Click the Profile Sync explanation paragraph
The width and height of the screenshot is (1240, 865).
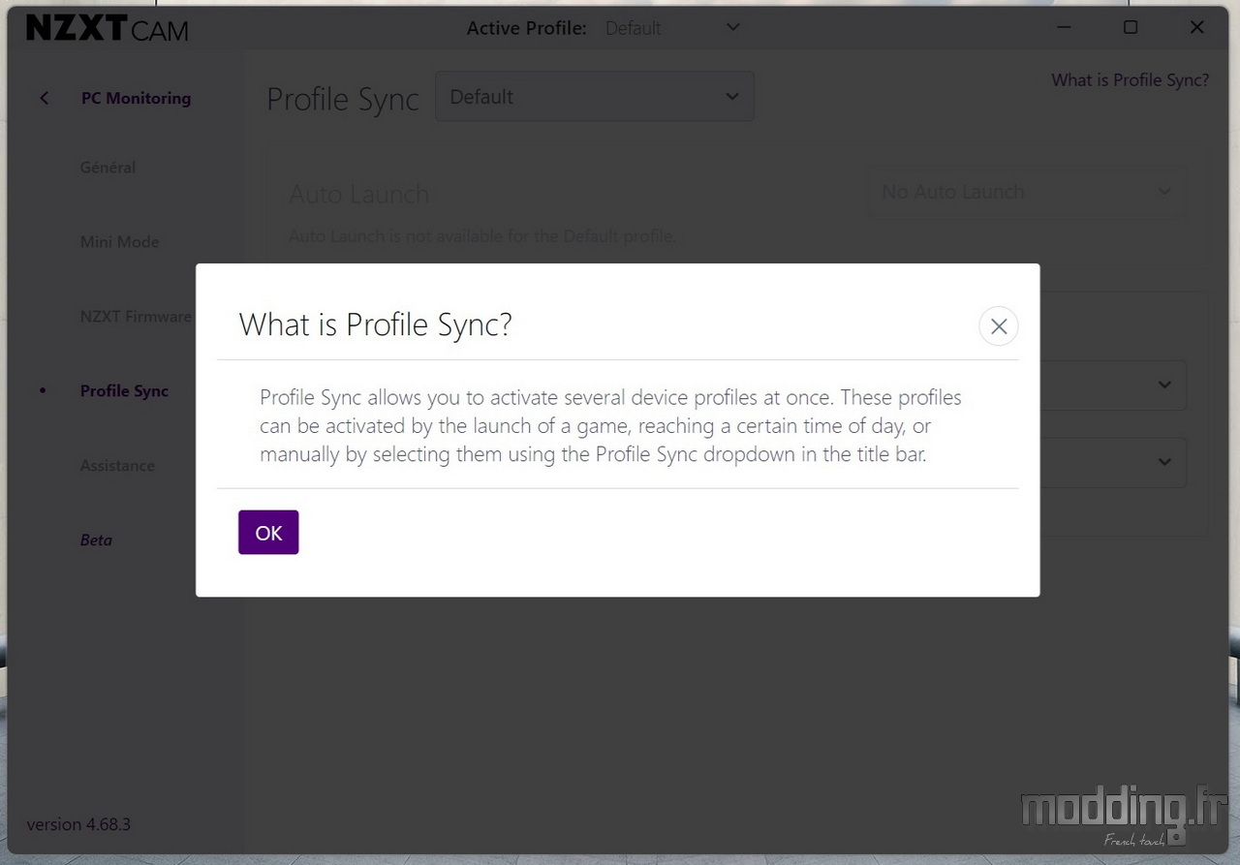tap(610, 425)
